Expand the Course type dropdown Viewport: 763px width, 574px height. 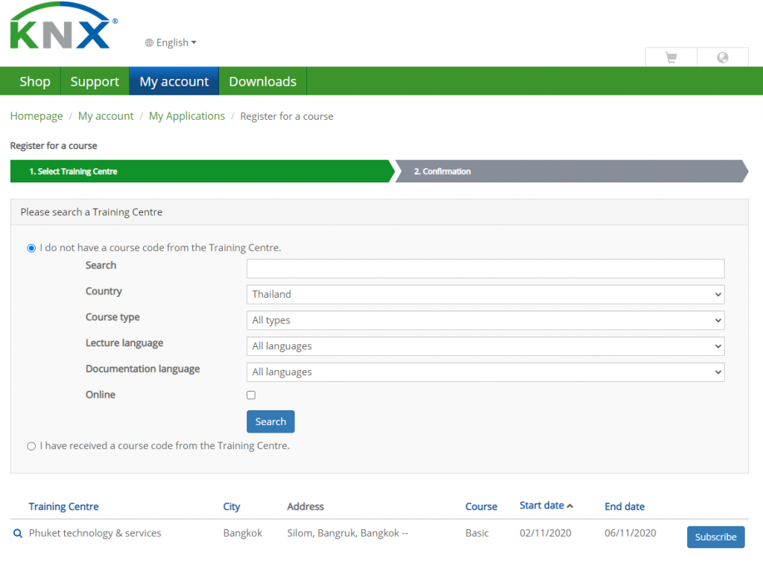pyautogui.click(x=485, y=320)
